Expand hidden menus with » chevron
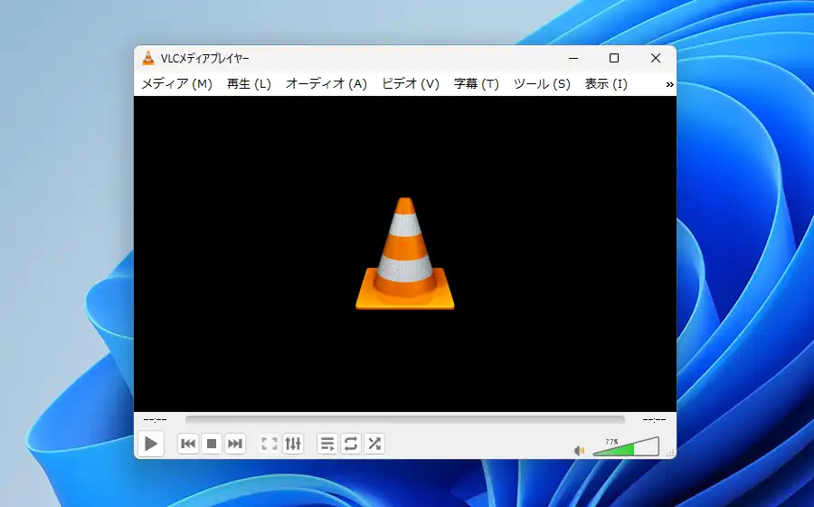Screen dimensions: 814x507 669,84
